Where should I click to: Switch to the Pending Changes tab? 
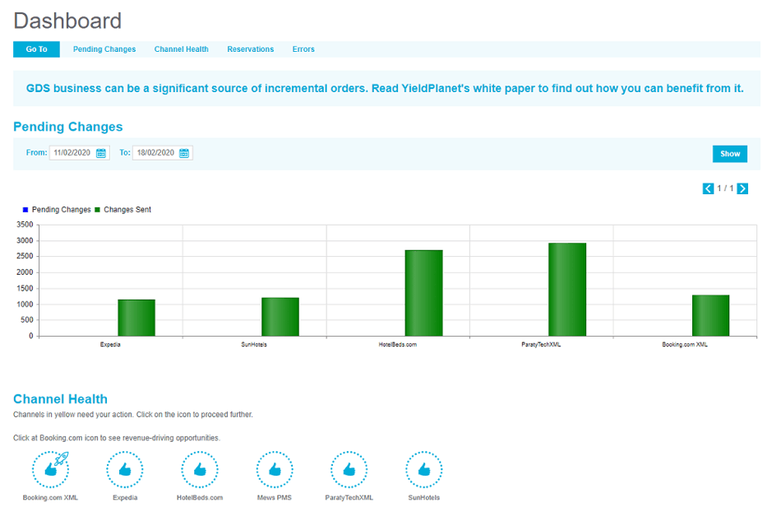[x=104, y=49]
